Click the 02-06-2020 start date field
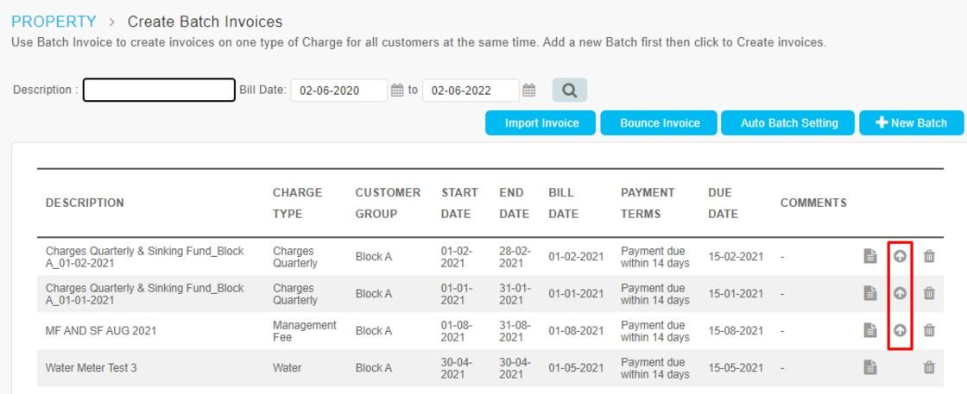 [339, 91]
